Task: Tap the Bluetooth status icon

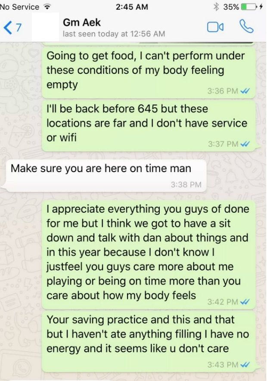Action: point(217,7)
